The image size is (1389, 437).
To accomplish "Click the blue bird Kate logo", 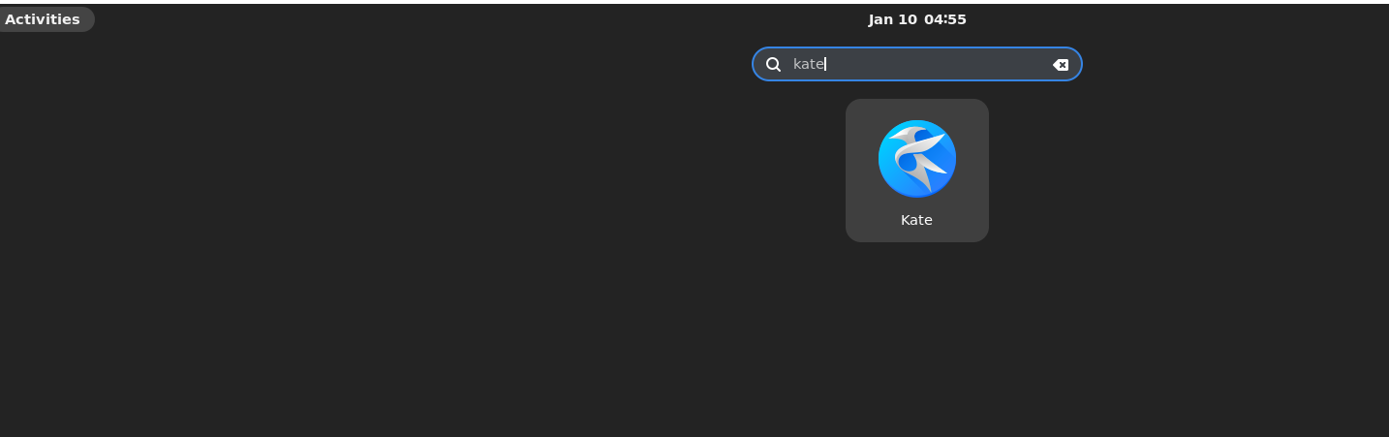I will pos(916,158).
